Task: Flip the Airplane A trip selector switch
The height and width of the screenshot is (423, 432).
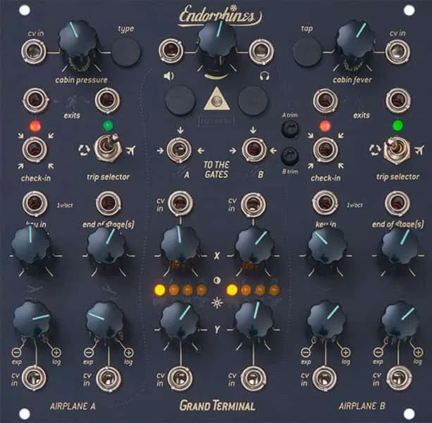Action: tap(108, 147)
